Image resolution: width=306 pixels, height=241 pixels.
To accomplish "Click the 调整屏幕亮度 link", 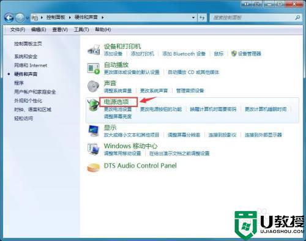I will tap(118, 116).
